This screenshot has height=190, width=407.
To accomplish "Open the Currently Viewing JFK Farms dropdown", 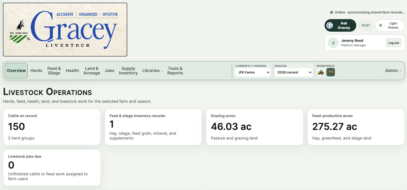I will point(253,72).
